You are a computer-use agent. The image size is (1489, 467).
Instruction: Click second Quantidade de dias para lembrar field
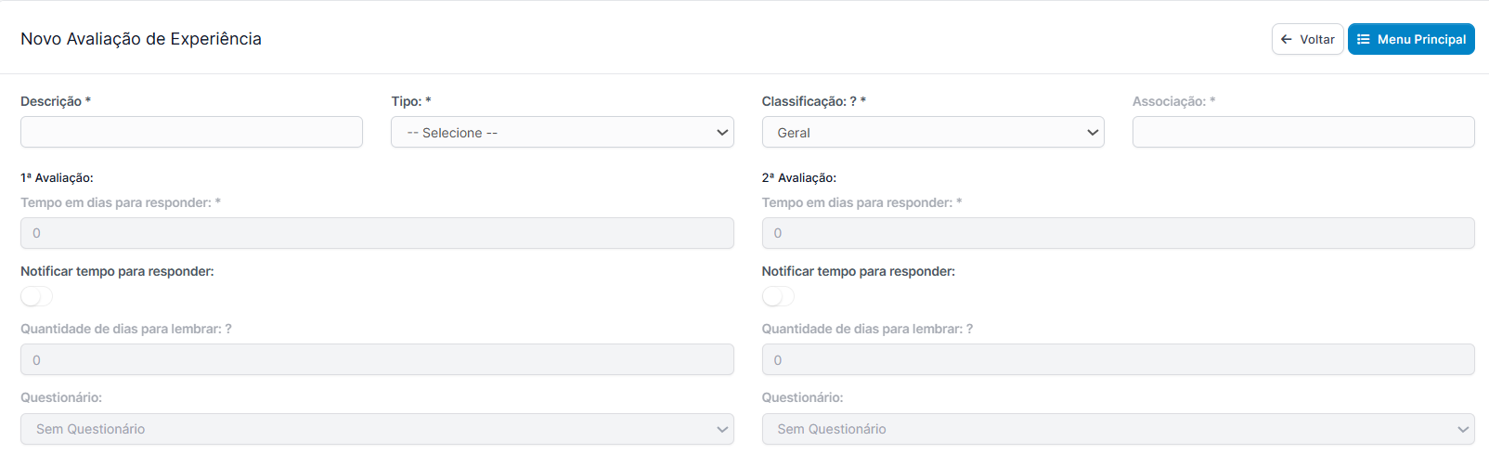click(1118, 359)
